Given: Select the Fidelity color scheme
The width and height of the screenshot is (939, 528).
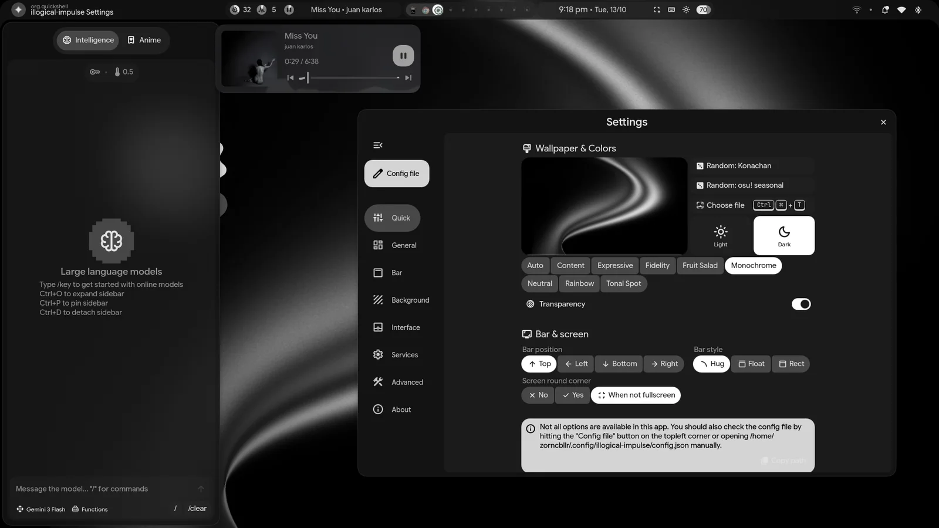Looking at the screenshot, I should (x=657, y=266).
